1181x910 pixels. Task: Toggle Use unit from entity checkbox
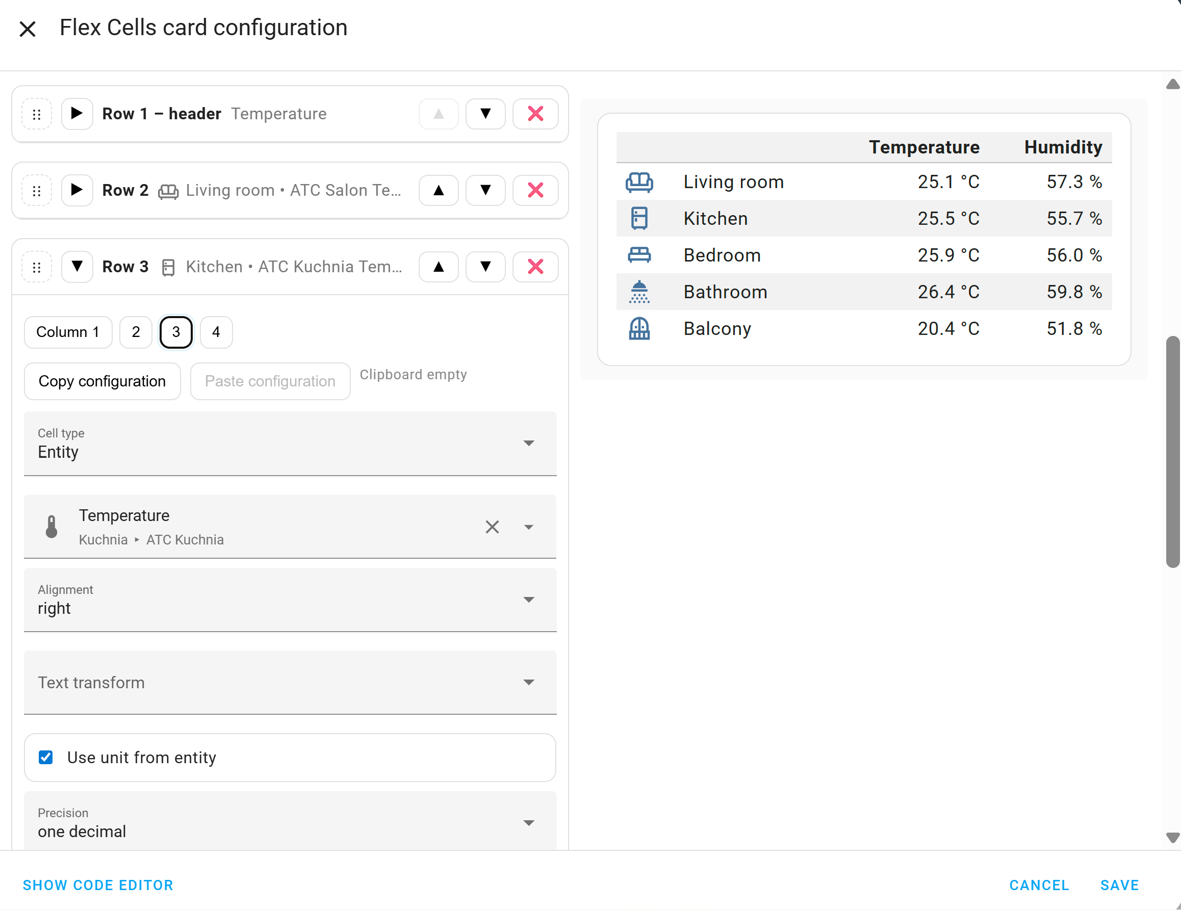tap(46, 757)
